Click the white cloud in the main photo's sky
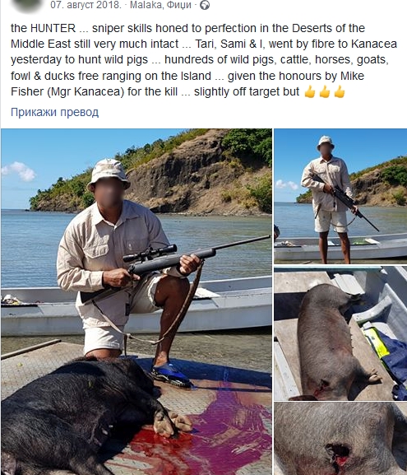The width and height of the screenshot is (407, 475). coord(21,171)
